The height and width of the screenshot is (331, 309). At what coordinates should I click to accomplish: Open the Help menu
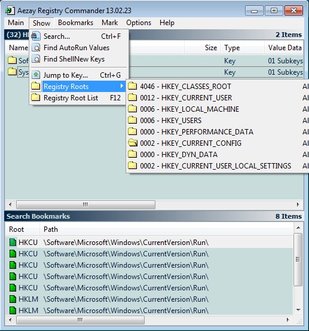(167, 23)
